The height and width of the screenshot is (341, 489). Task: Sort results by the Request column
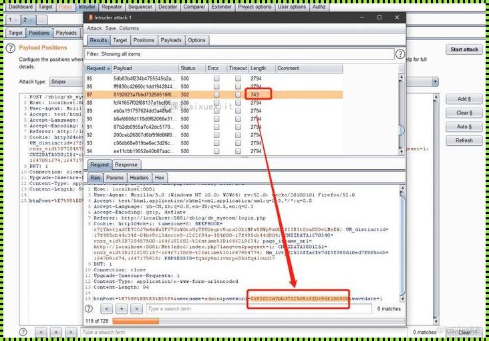point(98,68)
